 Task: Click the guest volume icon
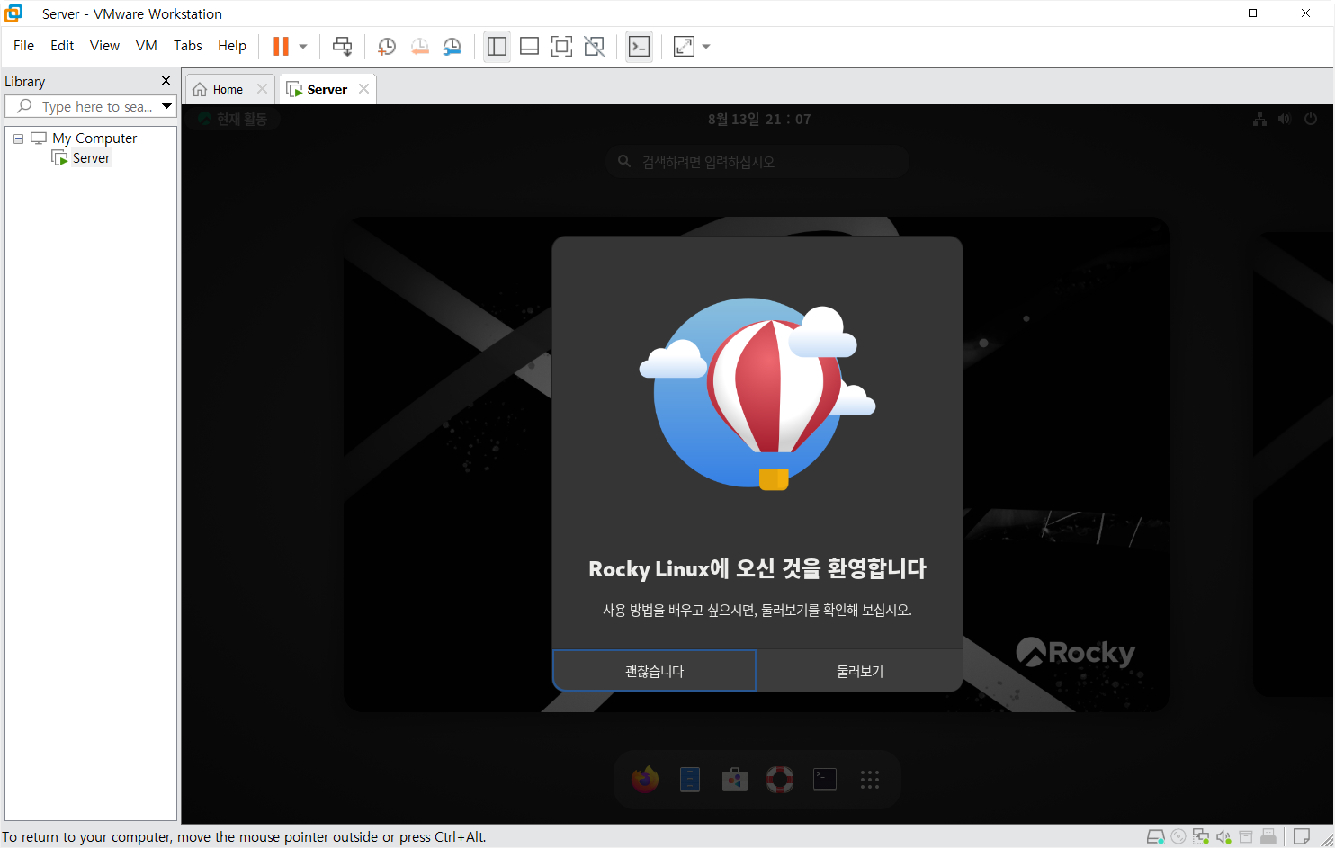click(1285, 119)
